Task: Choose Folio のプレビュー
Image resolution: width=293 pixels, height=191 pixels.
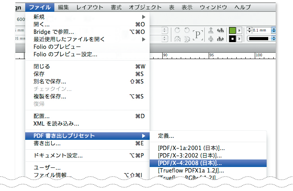Action: [x=87, y=47]
